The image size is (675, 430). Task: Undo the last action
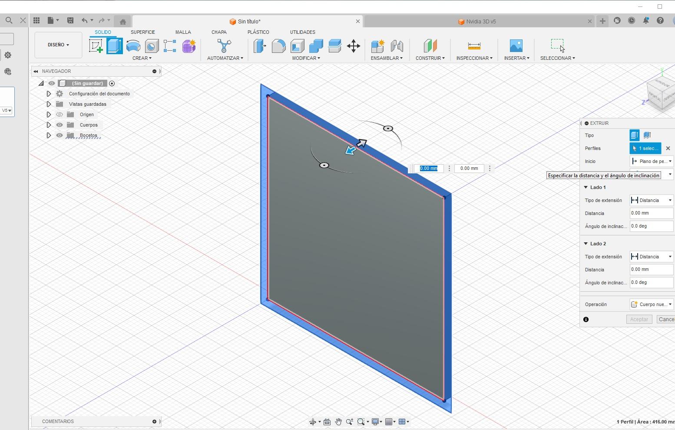click(85, 20)
